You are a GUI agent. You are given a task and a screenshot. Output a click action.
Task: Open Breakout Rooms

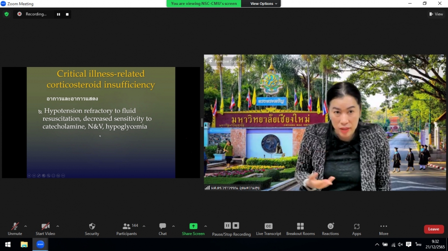pyautogui.click(x=300, y=229)
